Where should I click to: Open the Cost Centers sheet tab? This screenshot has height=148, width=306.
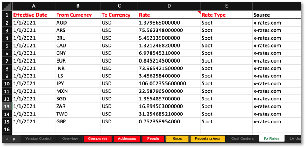[x=242, y=138]
